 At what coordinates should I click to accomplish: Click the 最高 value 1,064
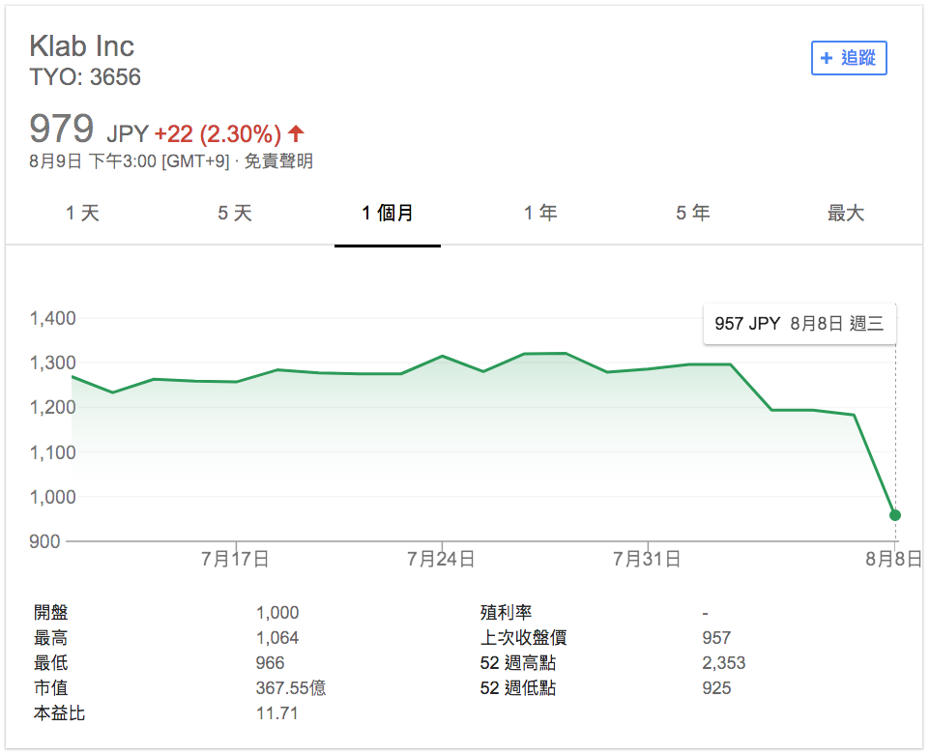pyautogui.click(x=277, y=638)
